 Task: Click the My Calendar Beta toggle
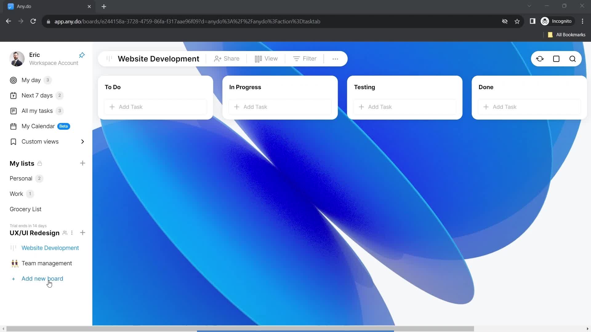pos(38,126)
